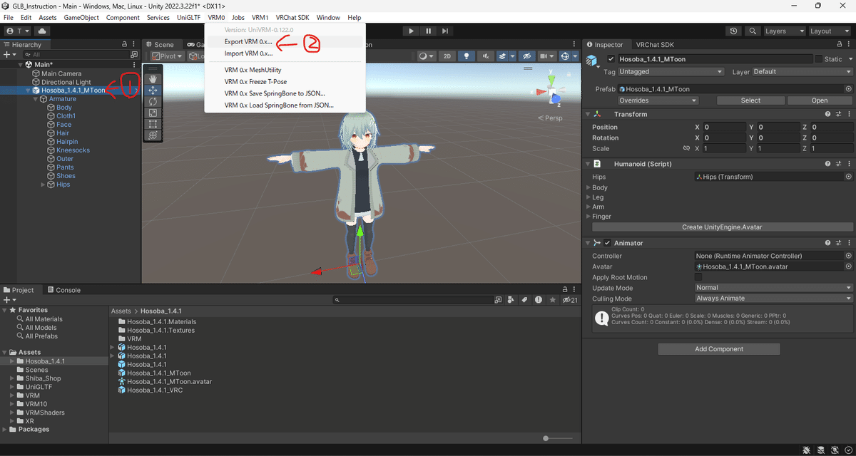
Task: Click the Transform component help icon
Action: point(827,114)
